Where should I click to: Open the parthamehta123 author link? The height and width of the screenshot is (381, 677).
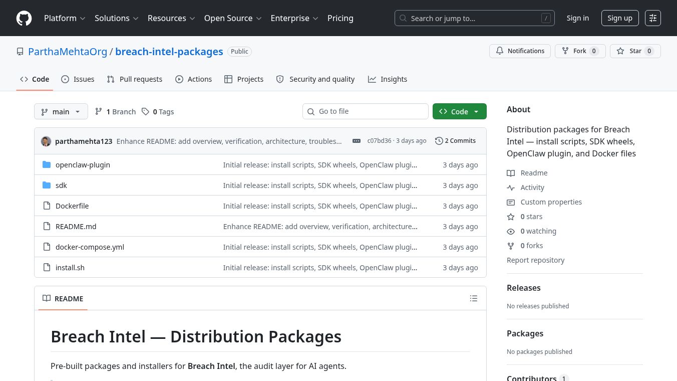click(x=84, y=141)
